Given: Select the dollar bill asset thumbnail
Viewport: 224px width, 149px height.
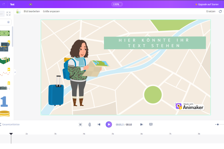Looking at the screenshot, I should click(x=5, y=33).
